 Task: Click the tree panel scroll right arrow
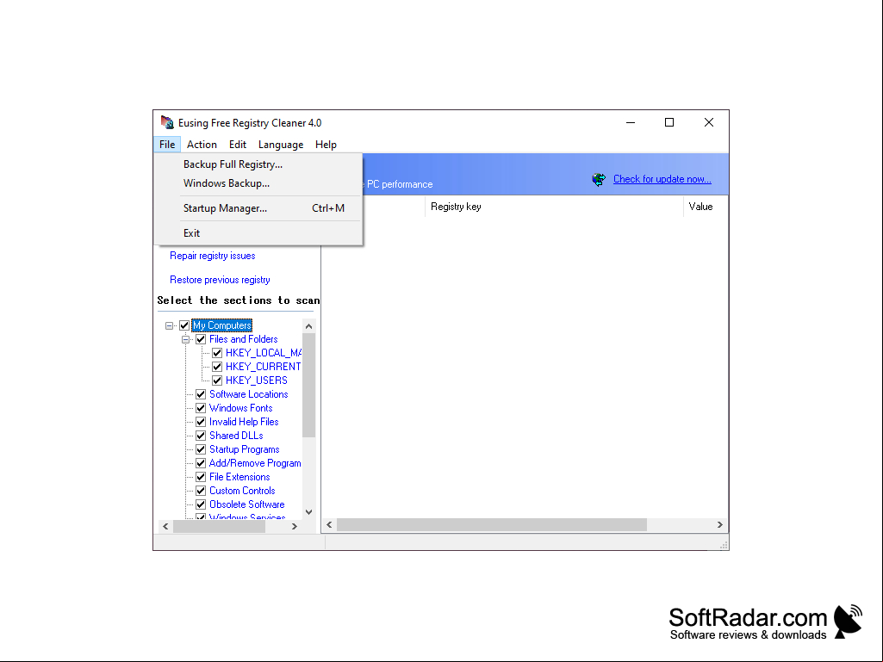(294, 526)
